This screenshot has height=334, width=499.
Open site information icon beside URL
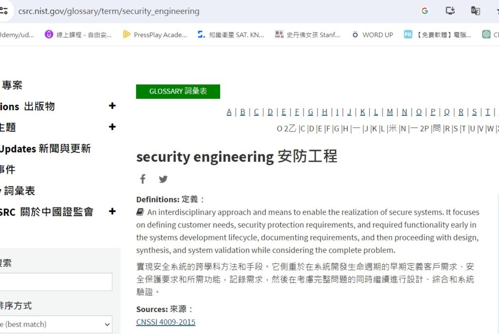pos(4,11)
